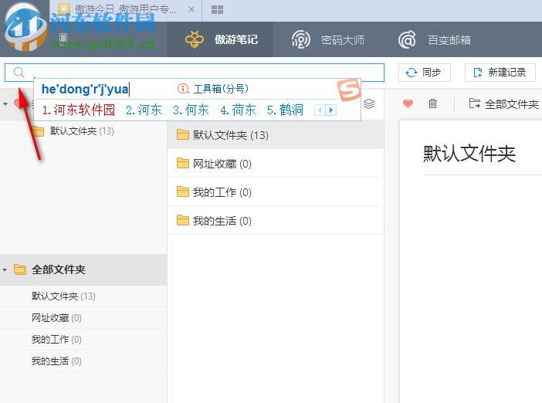Screen dimensions: 542x403
Task: Close the 傲游今日 browser tab
Action: point(191,10)
